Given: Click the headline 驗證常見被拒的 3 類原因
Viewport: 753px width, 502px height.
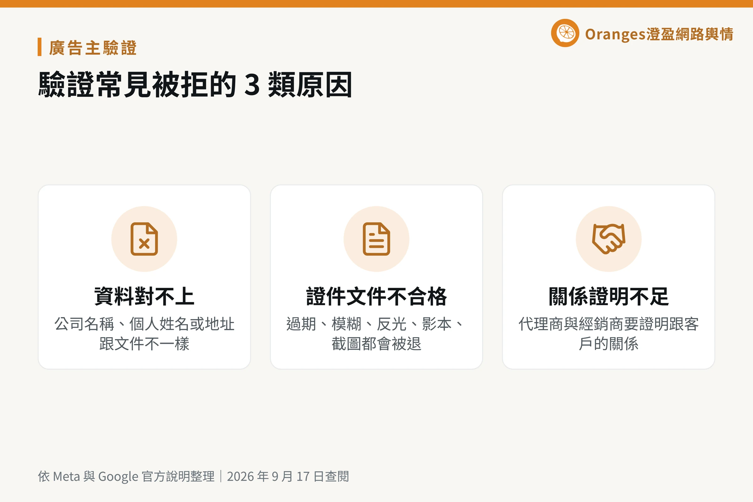Looking at the screenshot, I should tap(195, 84).
